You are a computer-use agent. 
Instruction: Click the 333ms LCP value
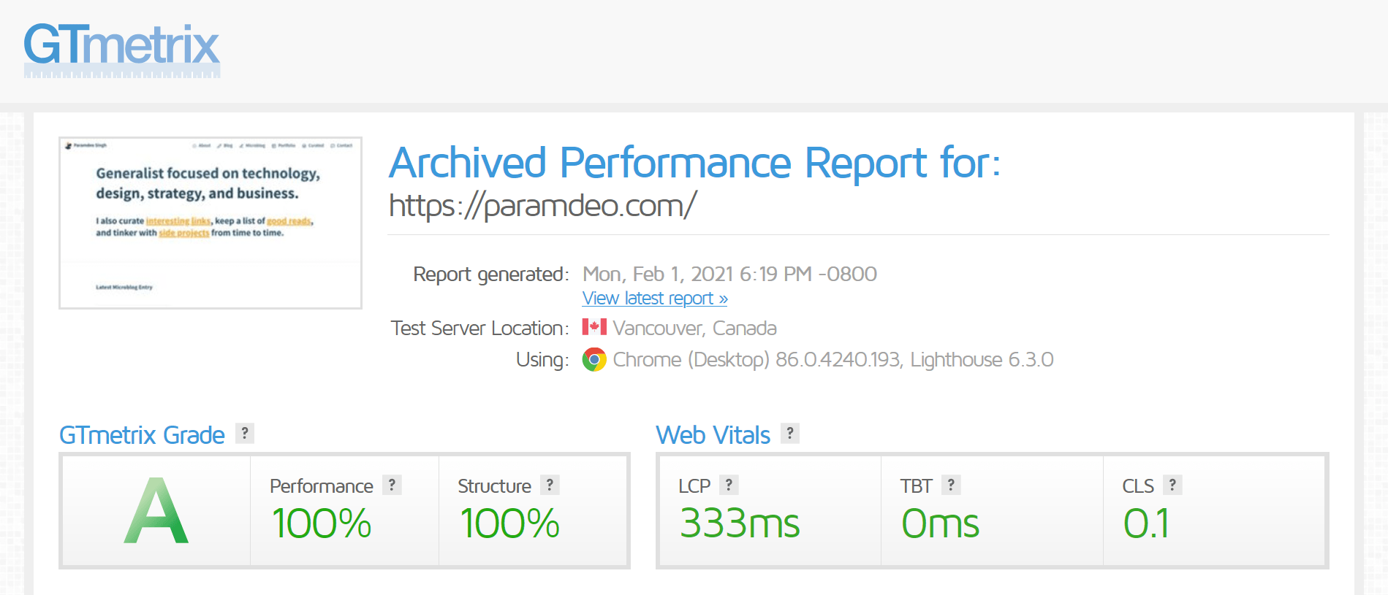740,523
